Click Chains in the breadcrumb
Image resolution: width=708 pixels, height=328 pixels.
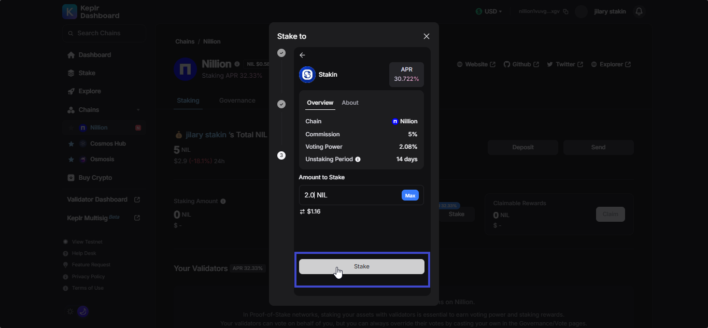point(185,41)
